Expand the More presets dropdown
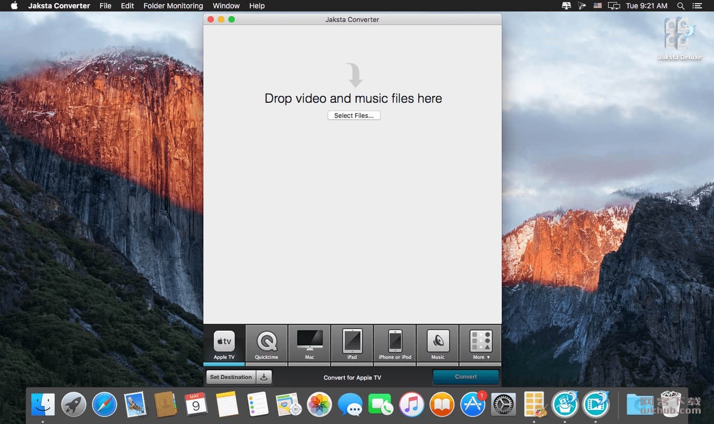Screen dimensions: 714x424 click(x=481, y=344)
